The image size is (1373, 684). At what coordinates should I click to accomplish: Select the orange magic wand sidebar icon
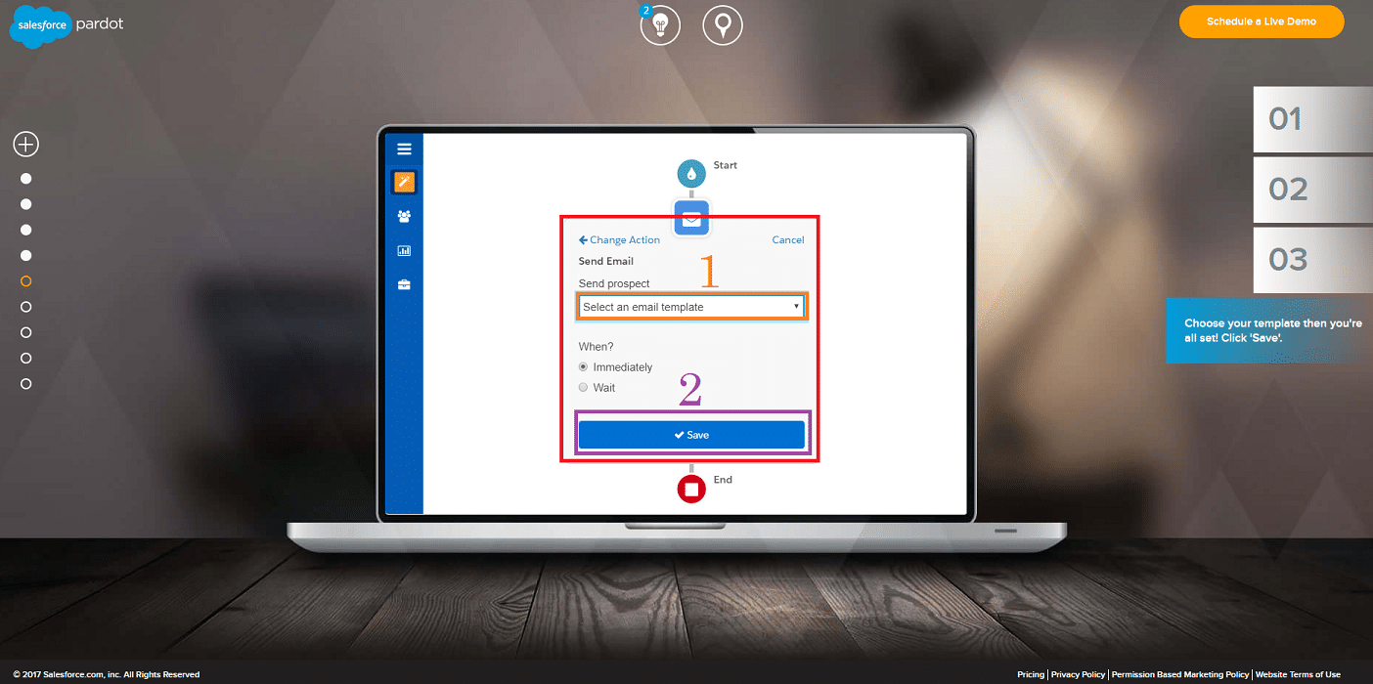[404, 182]
